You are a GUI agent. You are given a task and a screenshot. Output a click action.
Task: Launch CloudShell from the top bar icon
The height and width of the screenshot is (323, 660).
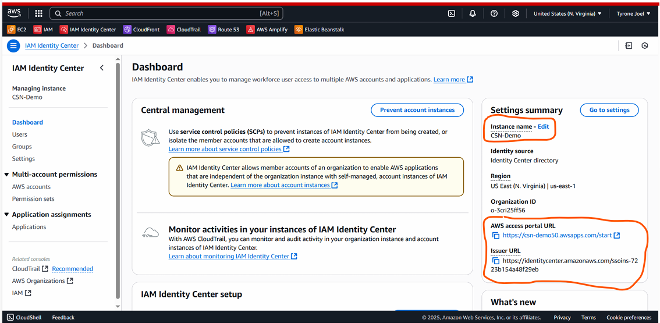451,13
